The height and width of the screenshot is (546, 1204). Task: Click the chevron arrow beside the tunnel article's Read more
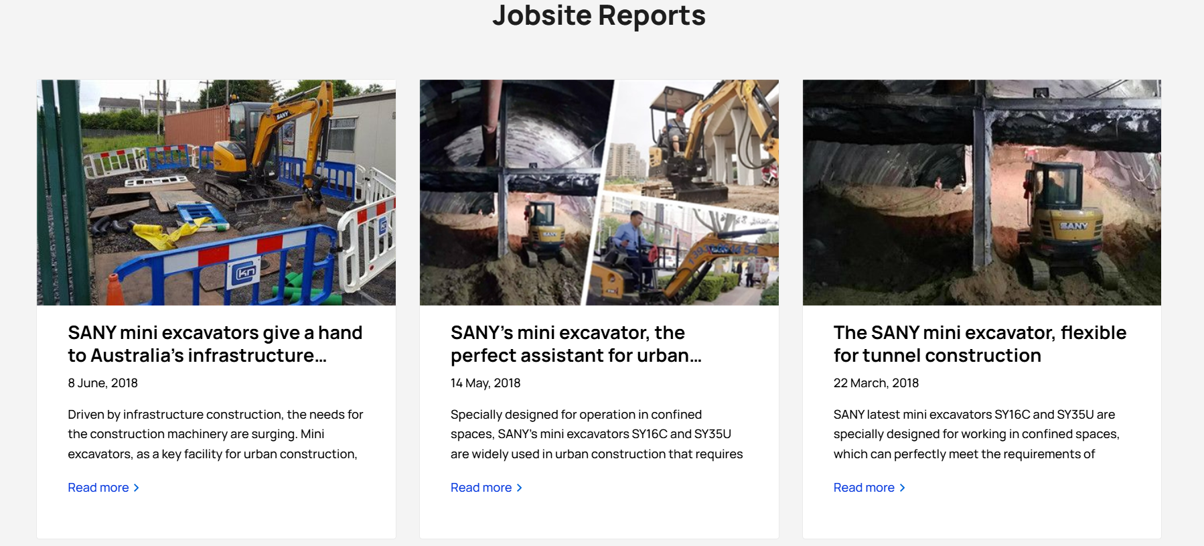902,488
